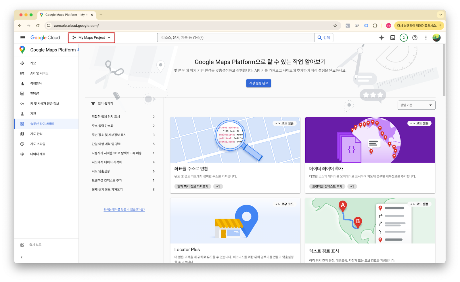The width and height of the screenshot is (460, 282).
Task: Click 코드 샘플 badge on 좌표를 주소로 변환
Action: 284,123
